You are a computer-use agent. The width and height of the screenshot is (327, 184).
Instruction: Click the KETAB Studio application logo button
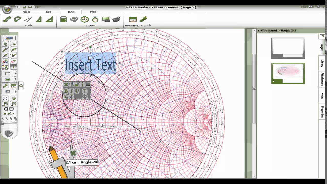pos(7,9)
